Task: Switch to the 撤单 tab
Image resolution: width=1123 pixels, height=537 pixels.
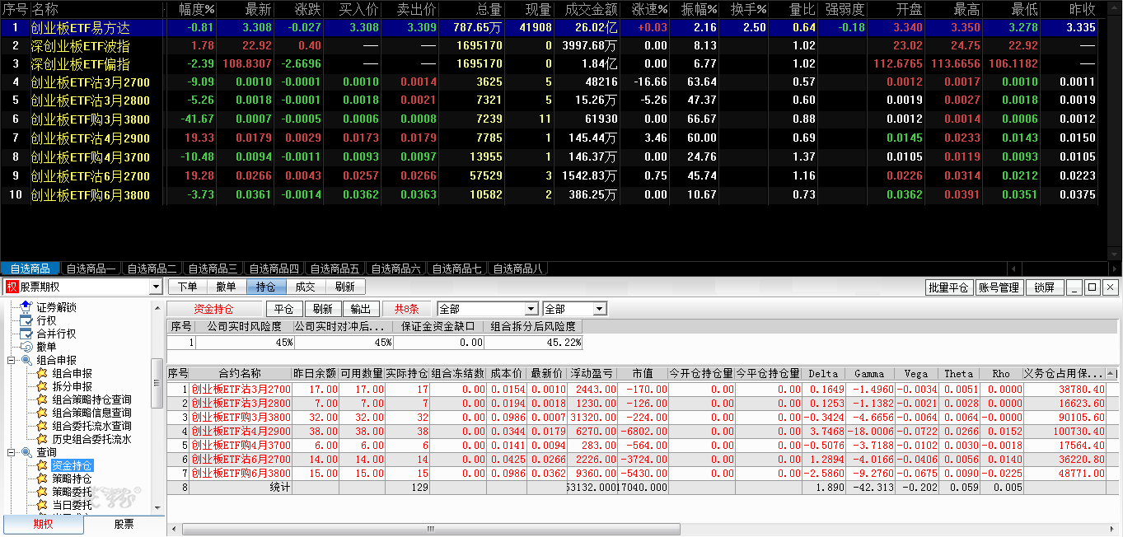Action: [226, 287]
